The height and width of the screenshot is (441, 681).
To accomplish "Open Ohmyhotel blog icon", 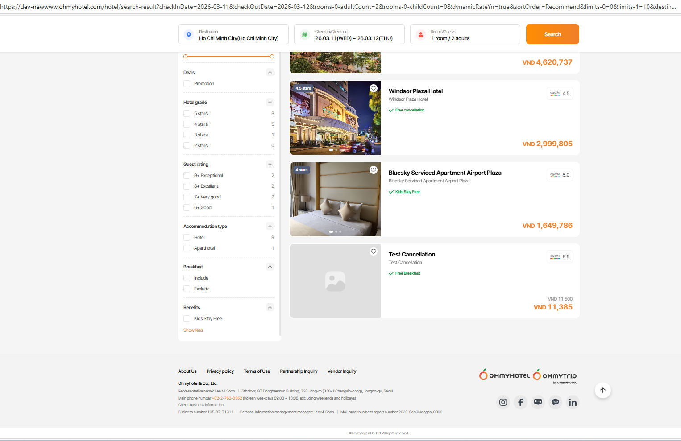I will [x=538, y=402].
